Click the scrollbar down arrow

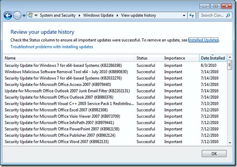pos(230,143)
